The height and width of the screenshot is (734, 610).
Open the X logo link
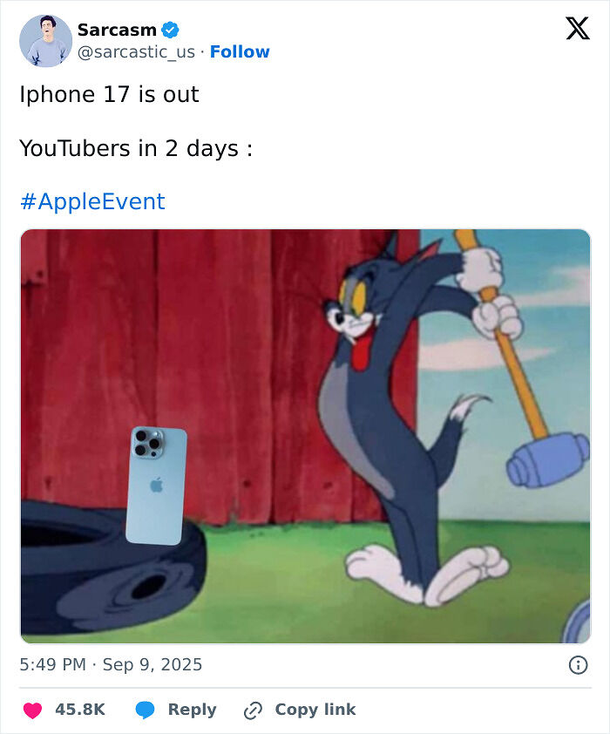click(x=578, y=29)
